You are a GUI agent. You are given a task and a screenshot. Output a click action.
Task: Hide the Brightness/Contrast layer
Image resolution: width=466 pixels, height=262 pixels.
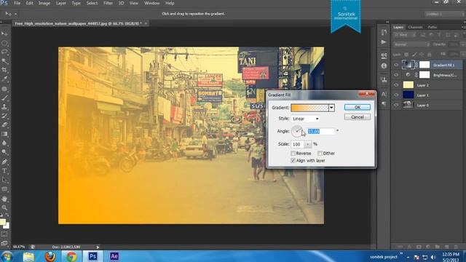[396, 75]
